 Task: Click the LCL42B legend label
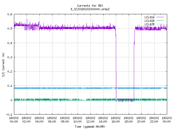(x=149, y=24)
